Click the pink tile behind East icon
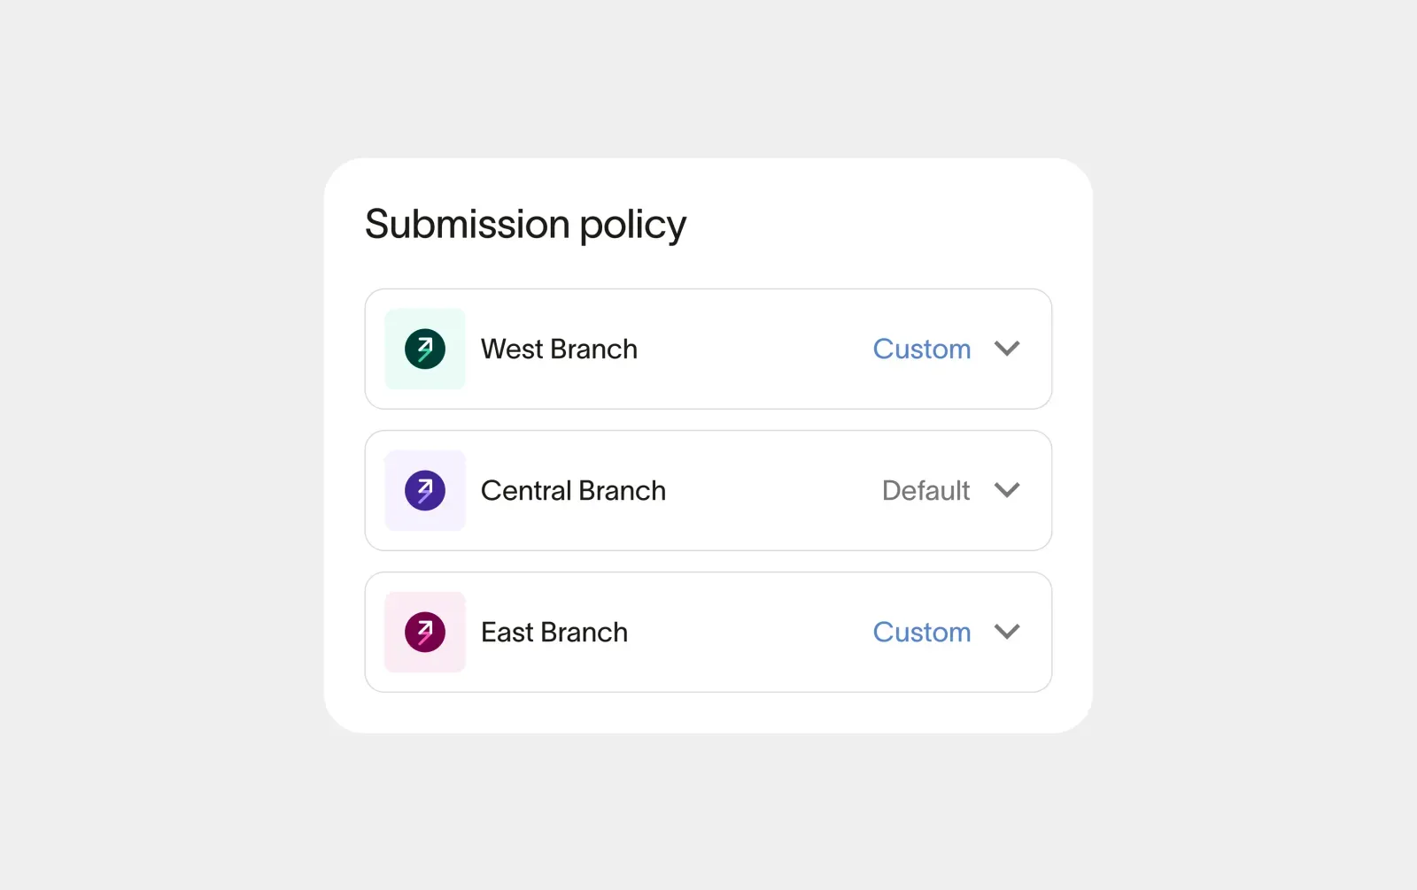The height and width of the screenshot is (890, 1417). 396,602
